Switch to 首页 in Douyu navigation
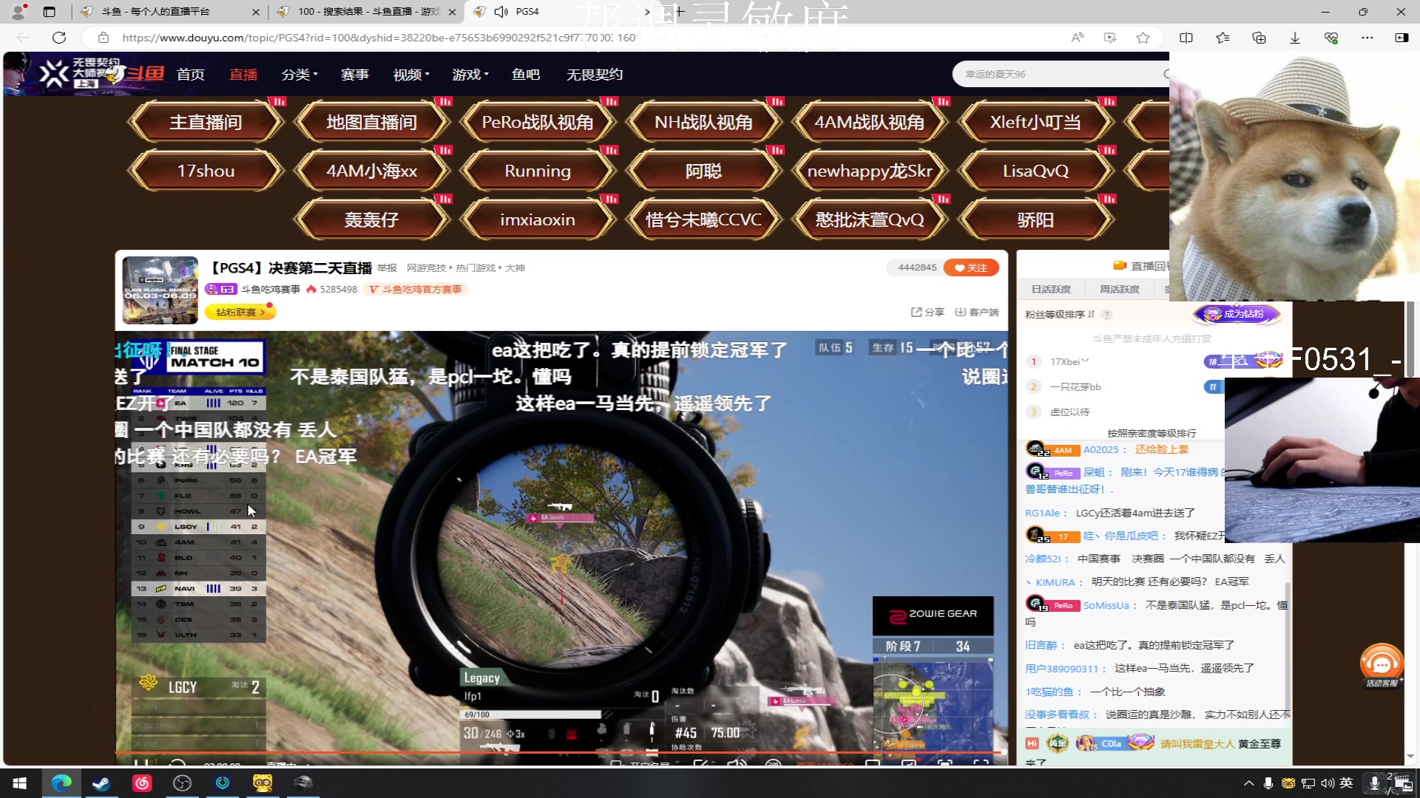The height and width of the screenshot is (798, 1420). pyautogui.click(x=190, y=75)
